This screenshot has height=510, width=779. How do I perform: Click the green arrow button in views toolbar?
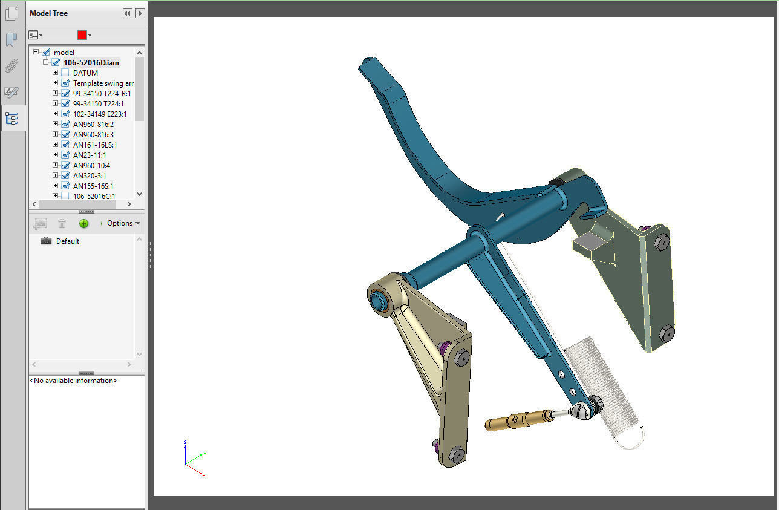(x=83, y=223)
